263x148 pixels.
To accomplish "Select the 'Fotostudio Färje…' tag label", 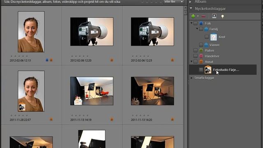I will 226,70.
